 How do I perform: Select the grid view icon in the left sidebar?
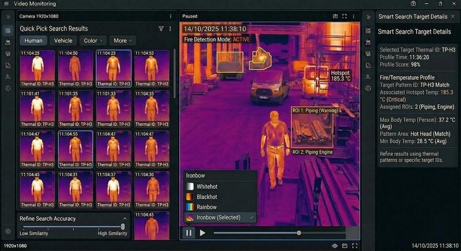click(8, 31)
